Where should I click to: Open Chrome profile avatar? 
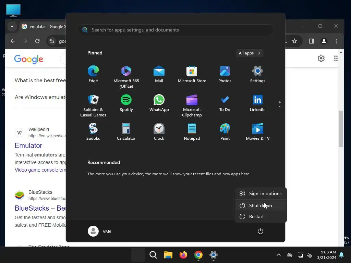coord(324,41)
